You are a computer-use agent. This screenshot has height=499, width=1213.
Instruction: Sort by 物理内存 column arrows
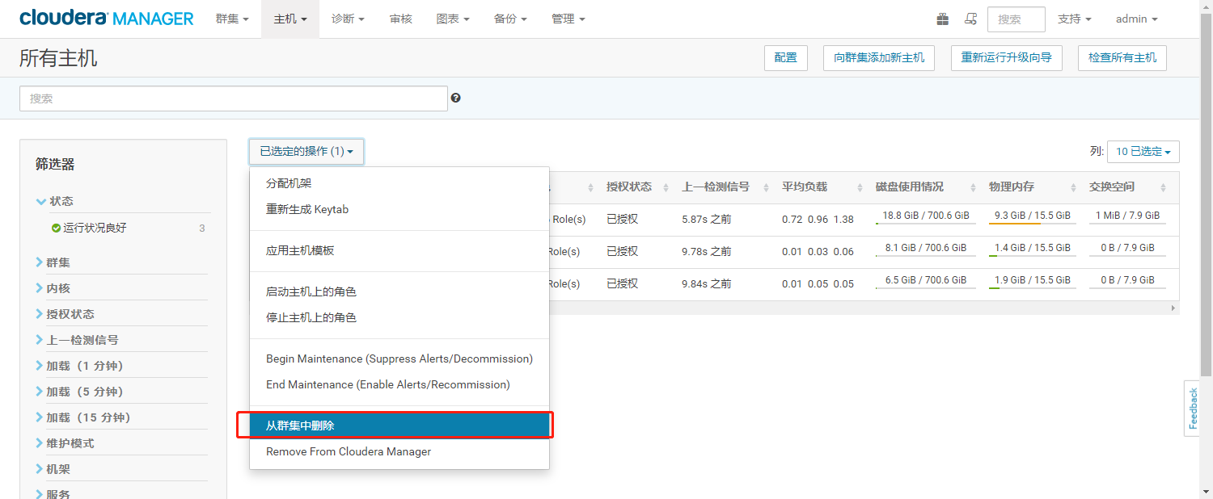click(x=1074, y=187)
